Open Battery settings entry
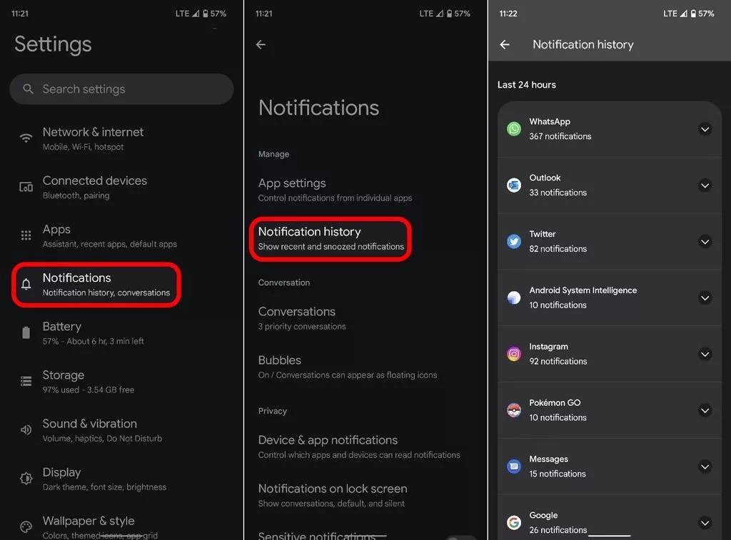 (121, 333)
